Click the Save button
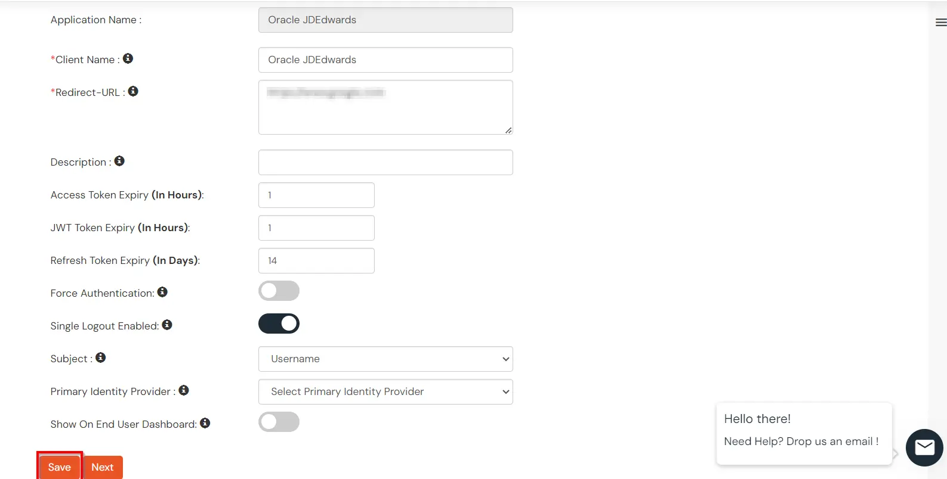This screenshot has height=479, width=947. [x=59, y=467]
